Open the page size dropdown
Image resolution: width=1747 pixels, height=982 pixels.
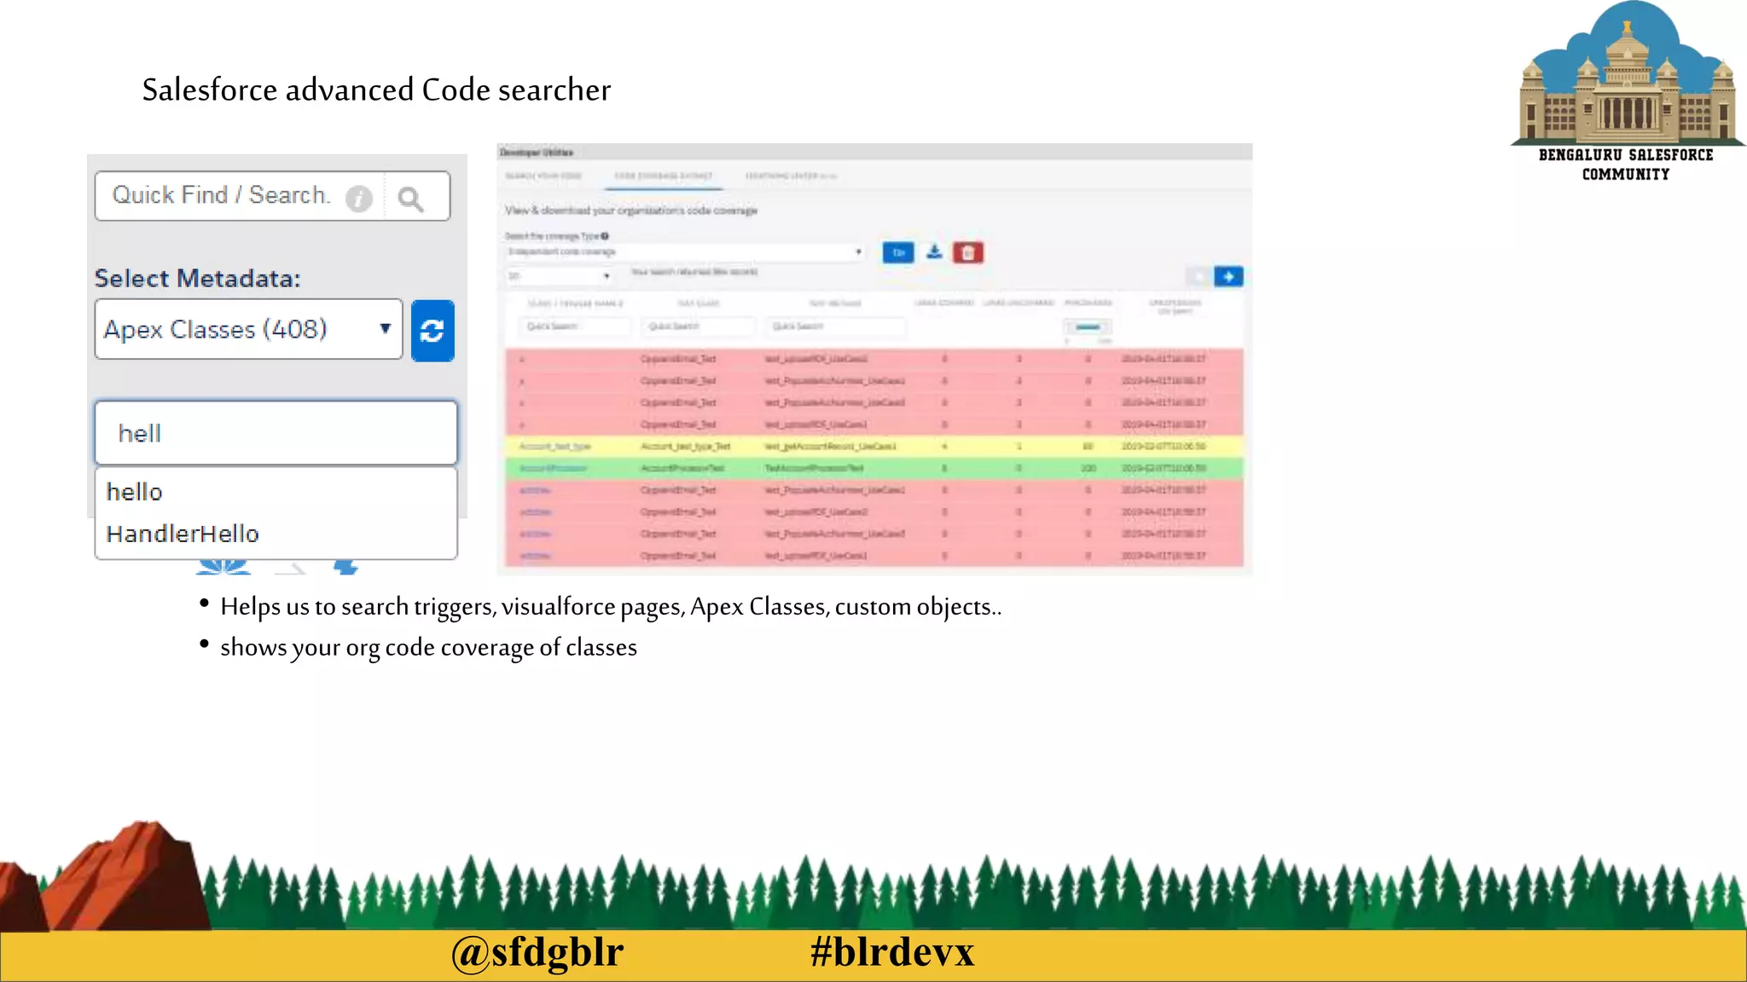point(560,276)
